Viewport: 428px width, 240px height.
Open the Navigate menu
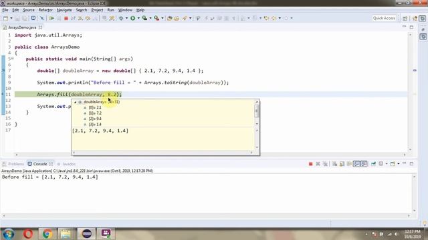pyautogui.click(x=64, y=10)
